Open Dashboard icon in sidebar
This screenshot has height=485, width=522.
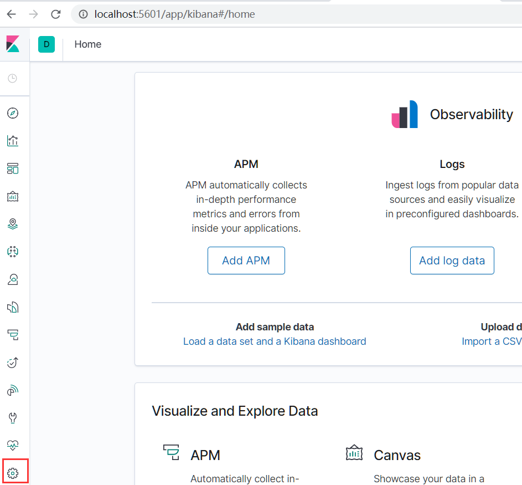pos(13,169)
